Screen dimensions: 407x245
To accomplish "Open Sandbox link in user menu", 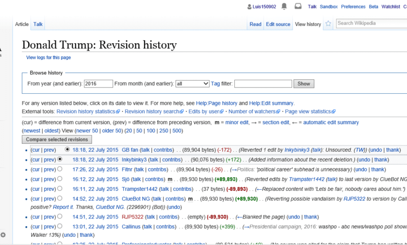I will 329,7.
